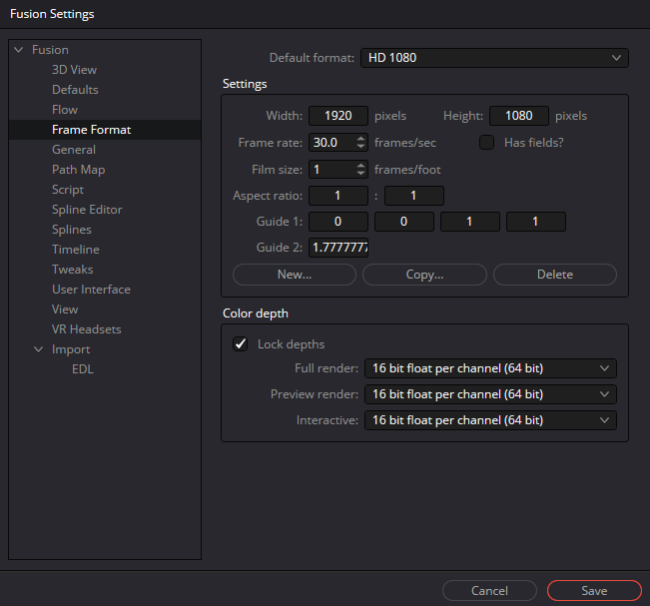This screenshot has width=650, height=606.
Task: Enable the Has fields checkbox
Action: click(487, 143)
